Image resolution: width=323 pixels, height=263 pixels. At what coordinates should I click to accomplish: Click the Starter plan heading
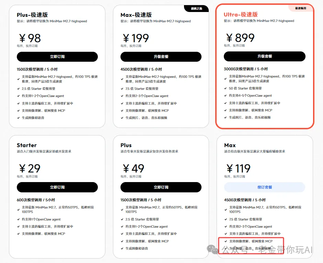(x=27, y=145)
